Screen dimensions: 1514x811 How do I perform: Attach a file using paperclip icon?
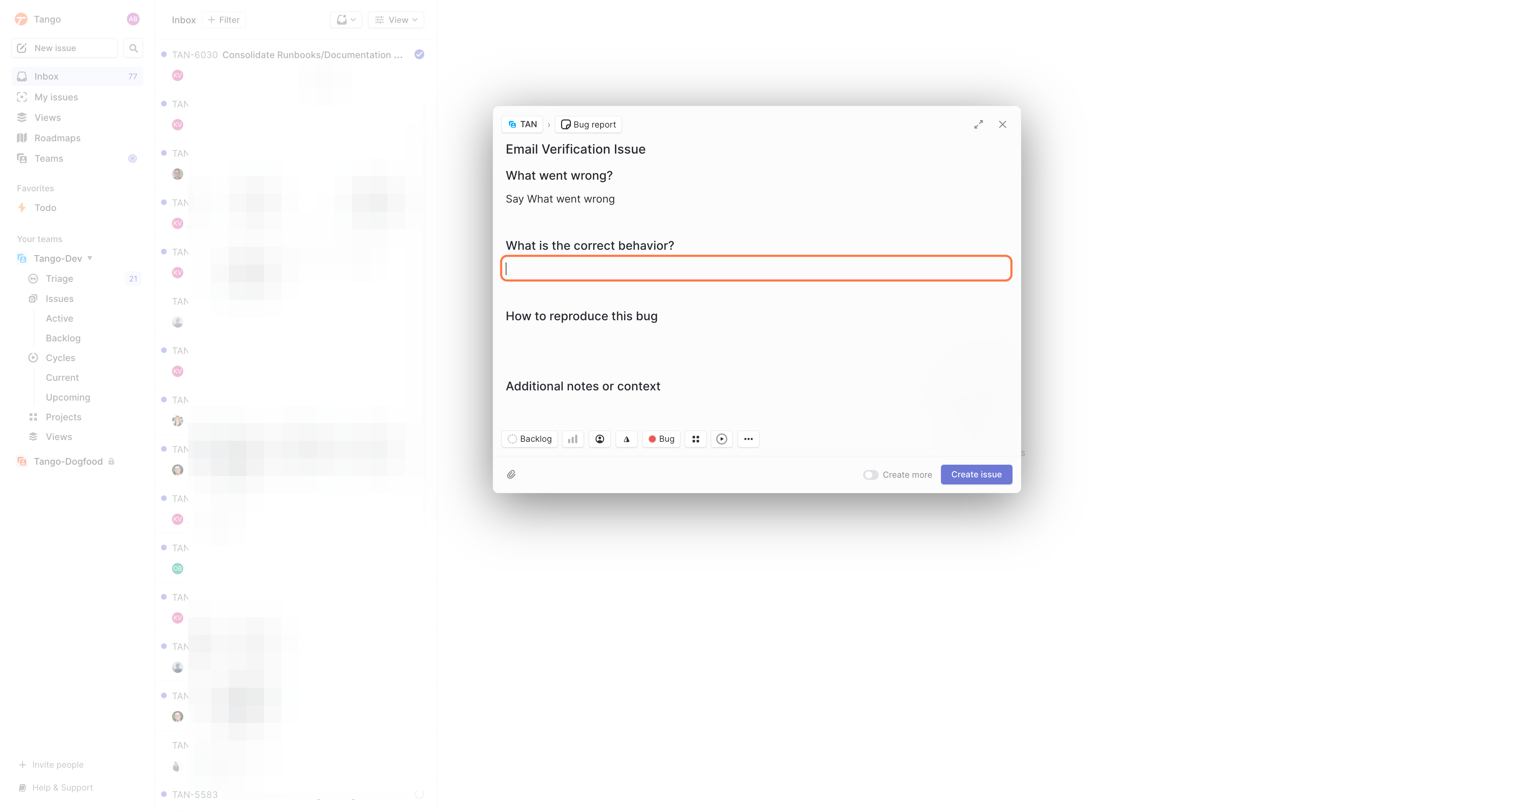(x=511, y=474)
